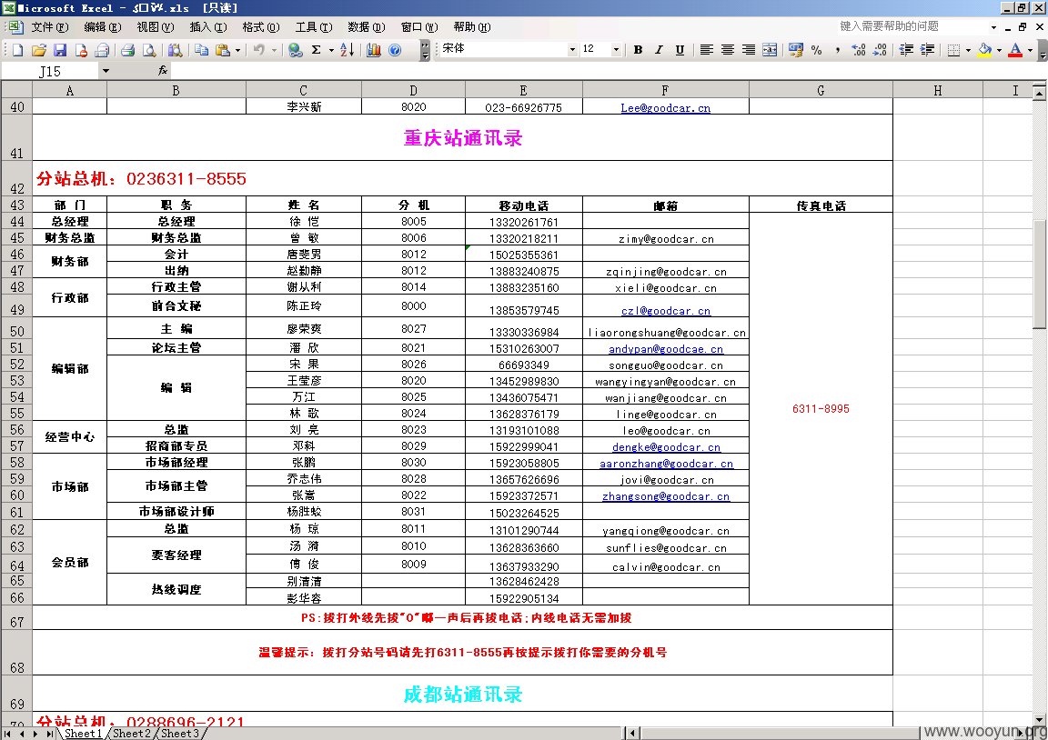1048x740 pixels.
Task: Click the Insert Function fx button
Action: point(163,71)
